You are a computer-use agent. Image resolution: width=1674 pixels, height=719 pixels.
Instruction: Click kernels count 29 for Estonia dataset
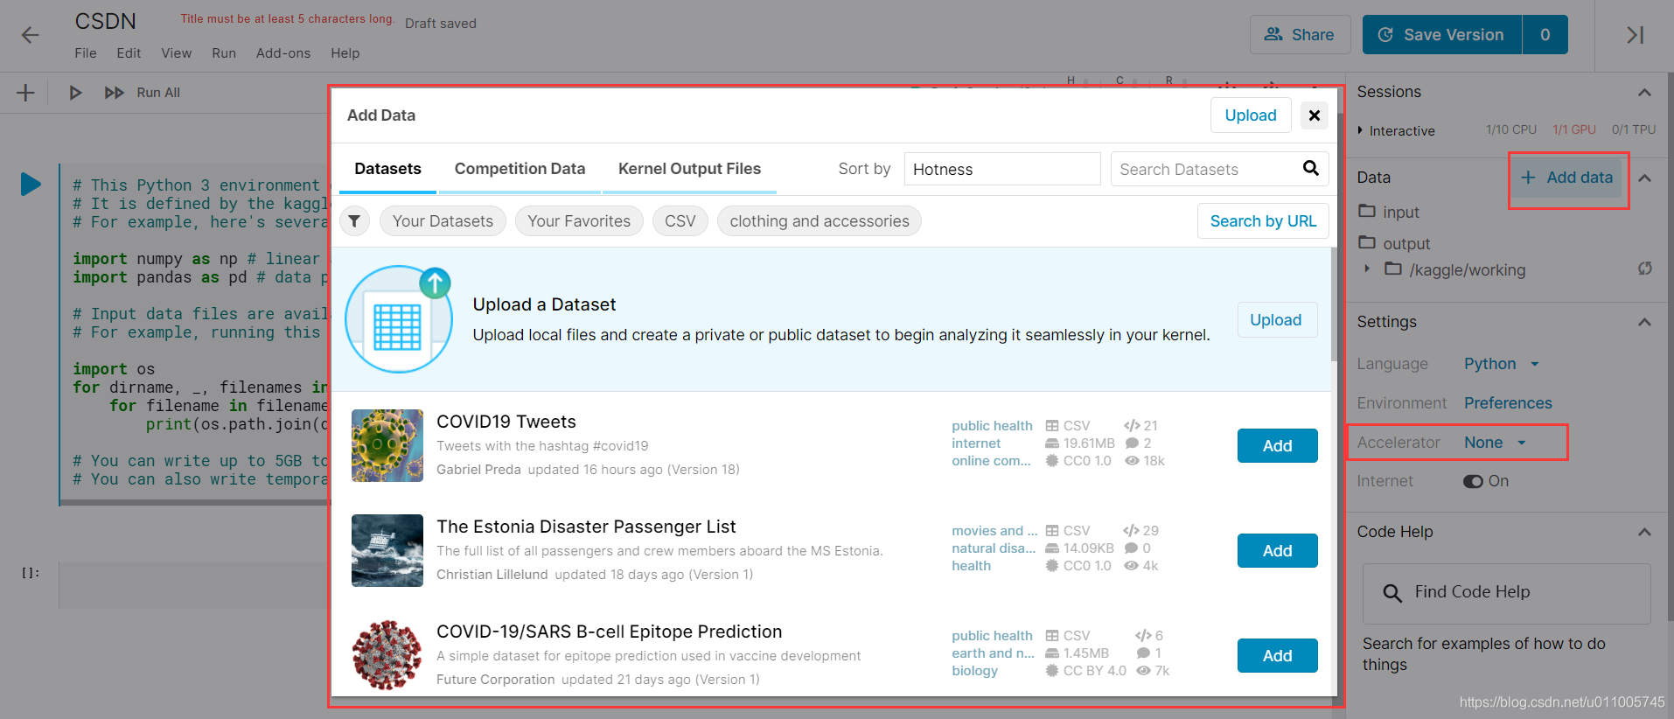[1140, 530]
